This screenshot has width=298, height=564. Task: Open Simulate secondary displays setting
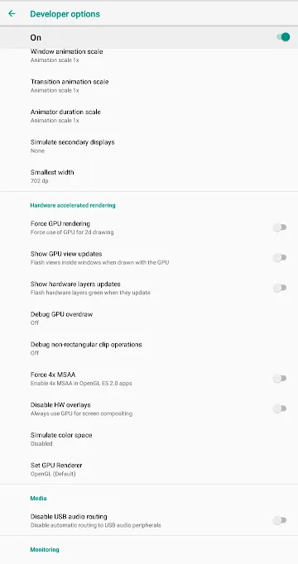pos(149,146)
